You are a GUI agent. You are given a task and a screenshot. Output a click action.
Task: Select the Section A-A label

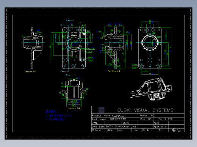click(x=114, y=71)
